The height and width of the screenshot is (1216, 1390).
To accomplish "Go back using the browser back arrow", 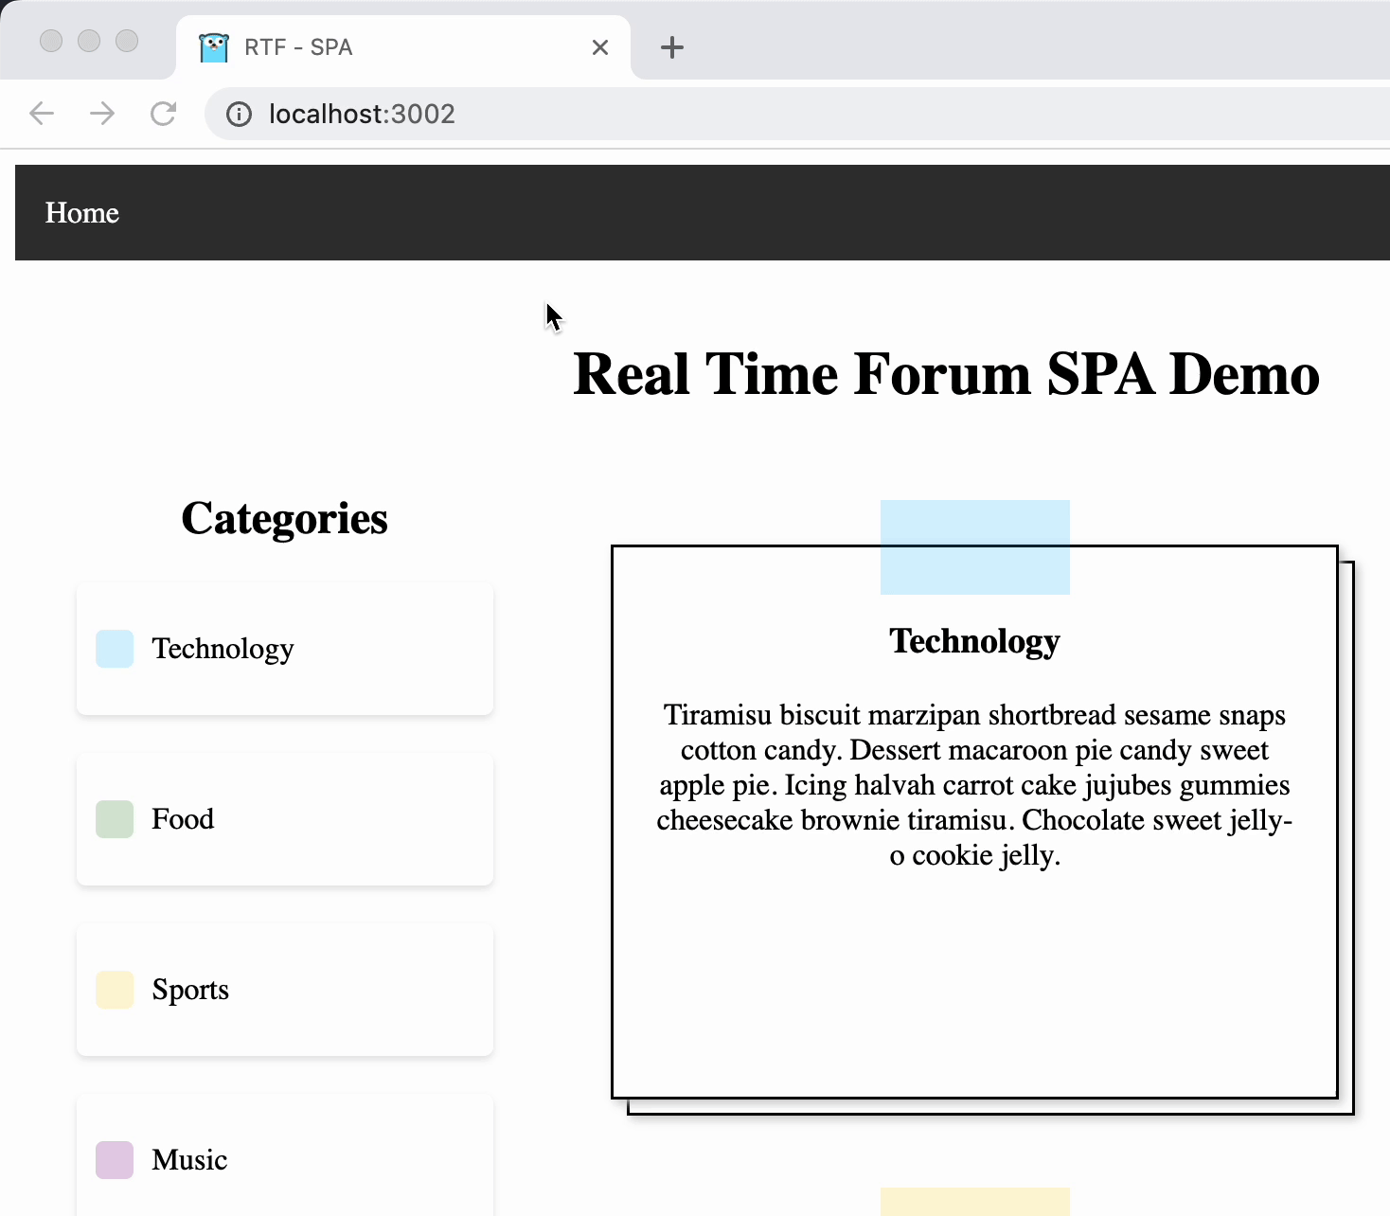I will pos(42,114).
